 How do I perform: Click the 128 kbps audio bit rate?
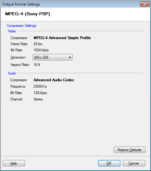click(40, 93)
